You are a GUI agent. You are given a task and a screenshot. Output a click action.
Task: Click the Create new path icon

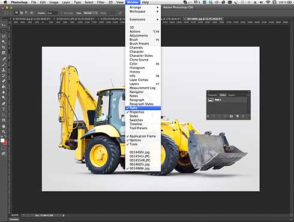[x=238, y=116]
